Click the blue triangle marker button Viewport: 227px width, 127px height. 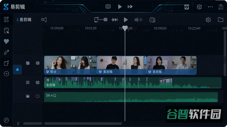(x=17, y=69)
